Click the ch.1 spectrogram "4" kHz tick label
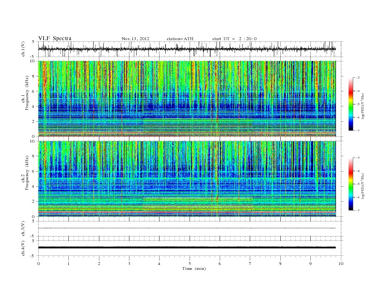 [34, 106]
